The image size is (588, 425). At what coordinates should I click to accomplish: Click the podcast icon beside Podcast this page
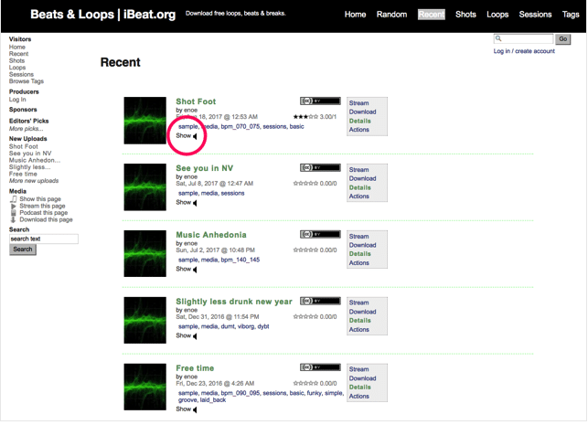[x=14, y=213]
